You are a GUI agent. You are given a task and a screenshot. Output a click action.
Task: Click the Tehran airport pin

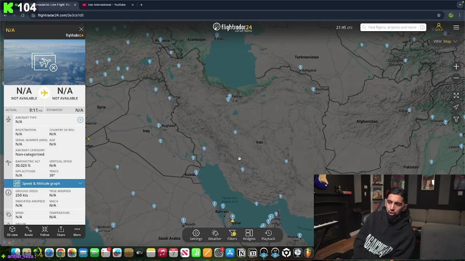tap(230, 96)
